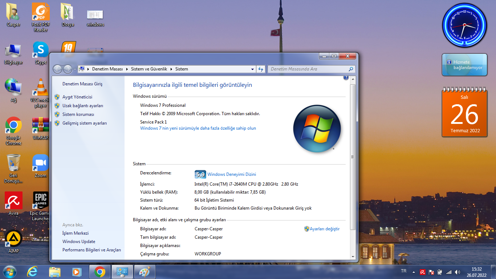This screenshot has width=496, height=279.
Task: Click the scrollbar down arrow in the Sistem window
Action: click(x=352, y=256)
